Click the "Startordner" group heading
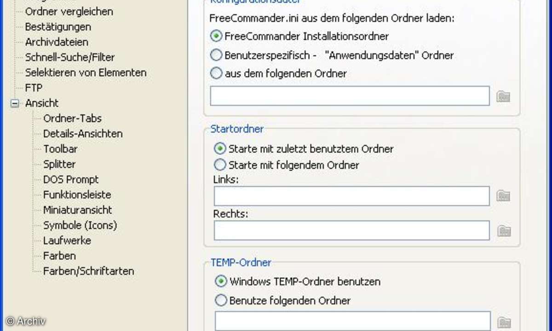552x331 pixels. pos(237,129)
